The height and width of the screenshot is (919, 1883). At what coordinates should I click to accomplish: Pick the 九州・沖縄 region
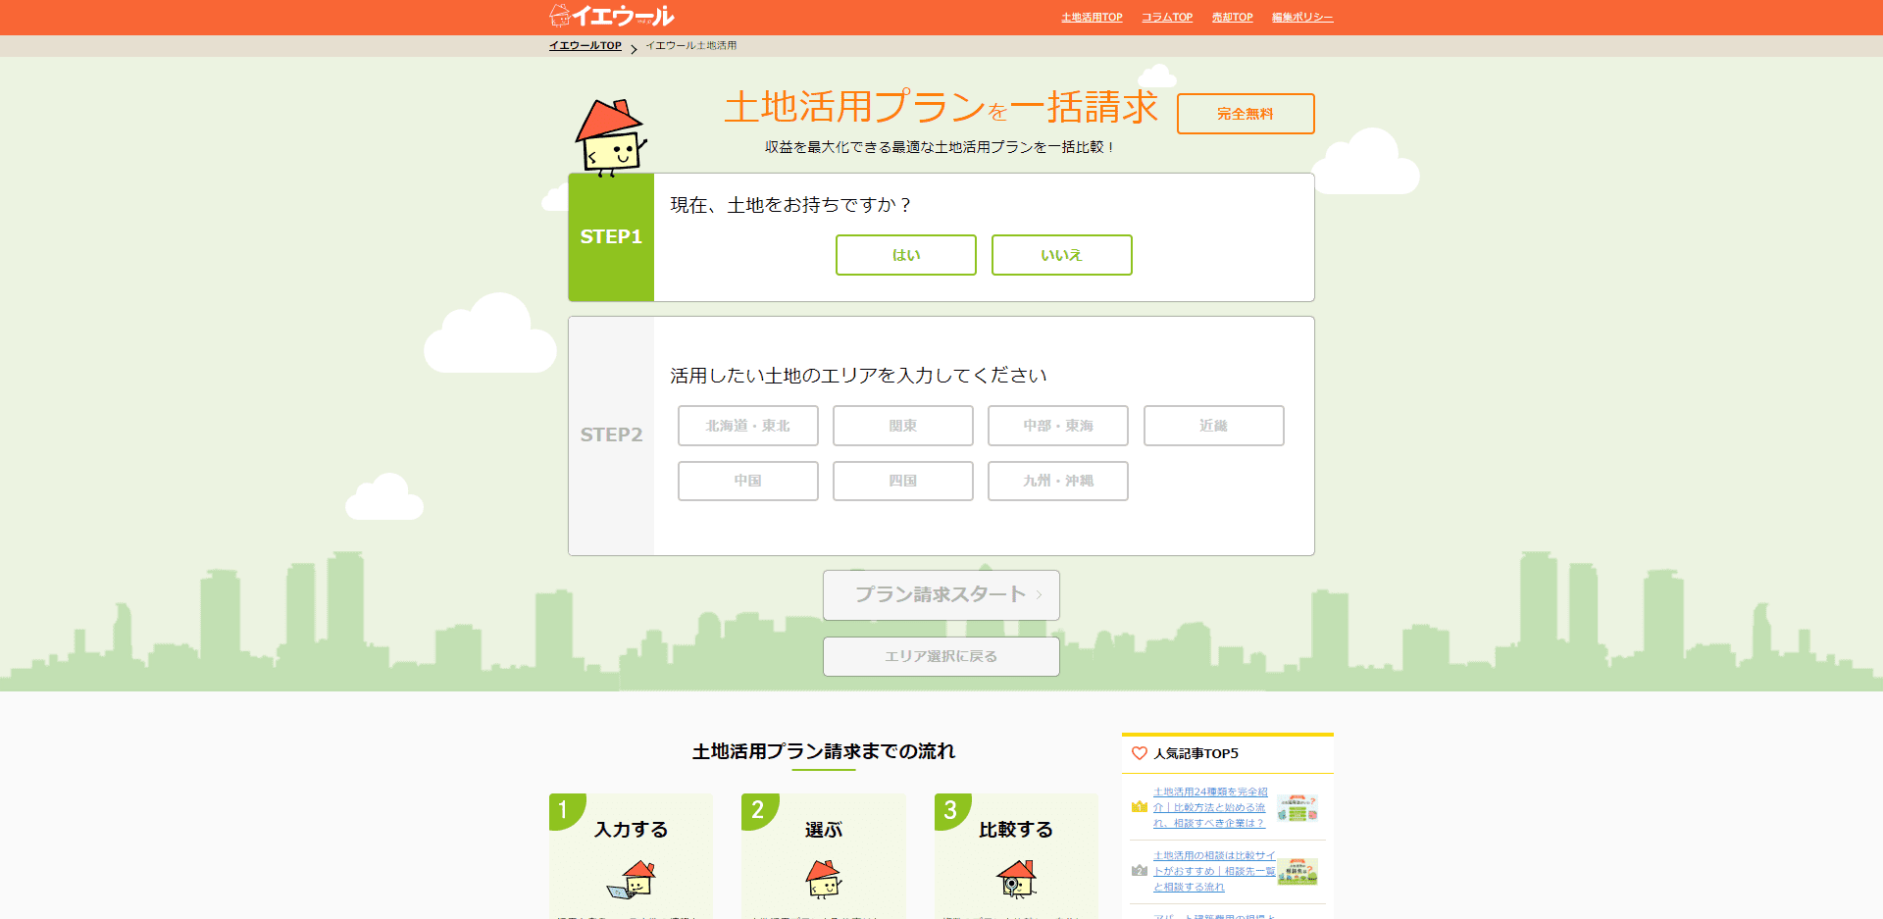1057,481
